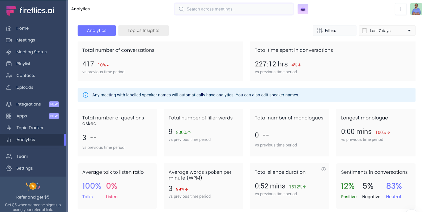The image size is (425, 212).
Task: Click the info icon on Total silence duration
Action: click(x=323, y=169)
